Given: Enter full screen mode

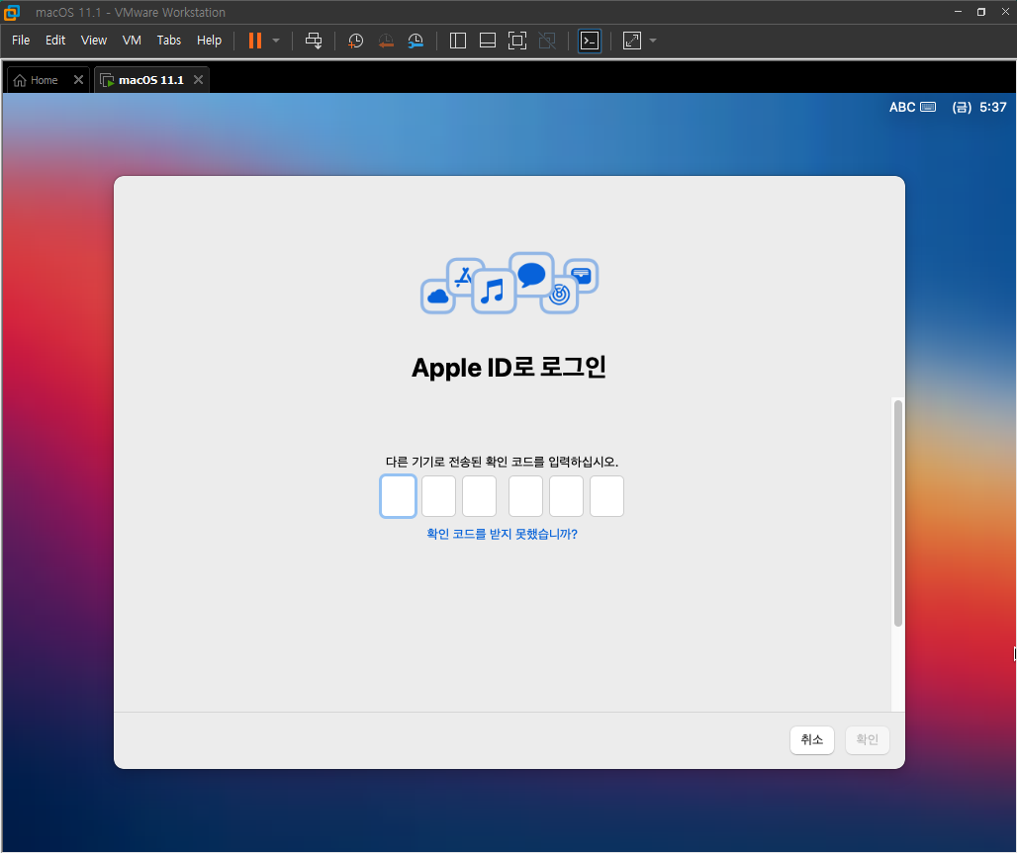Looking at the screenshot, I should [517, 41].
